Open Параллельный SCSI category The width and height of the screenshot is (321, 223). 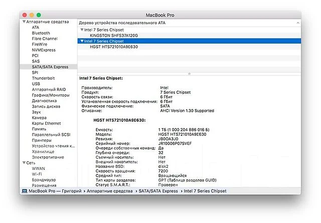(51, 135)
